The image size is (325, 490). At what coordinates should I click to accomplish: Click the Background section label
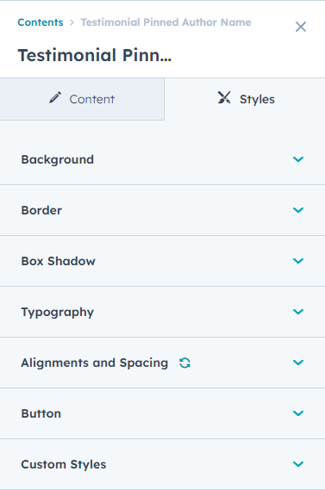pyautogui.click(x=57, y=159)
